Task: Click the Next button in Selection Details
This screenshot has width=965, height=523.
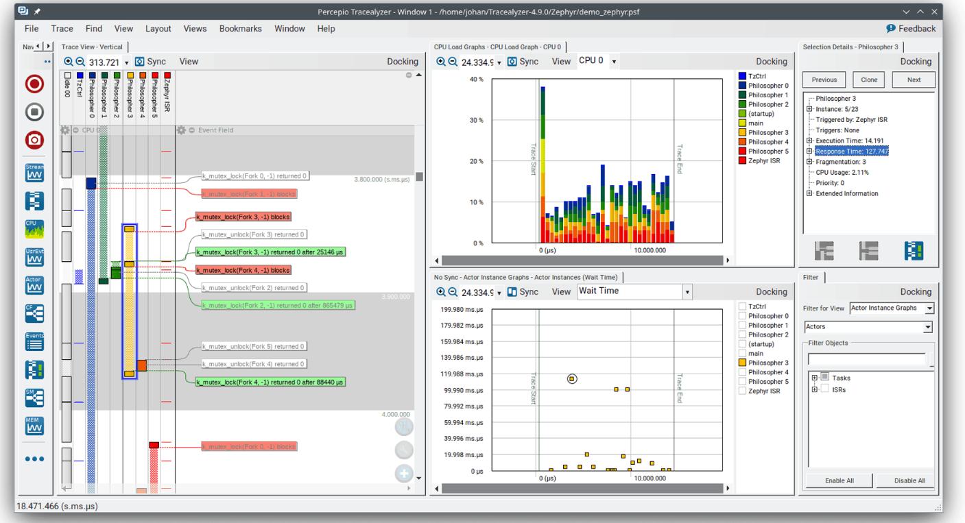Action: coord(914,80)
